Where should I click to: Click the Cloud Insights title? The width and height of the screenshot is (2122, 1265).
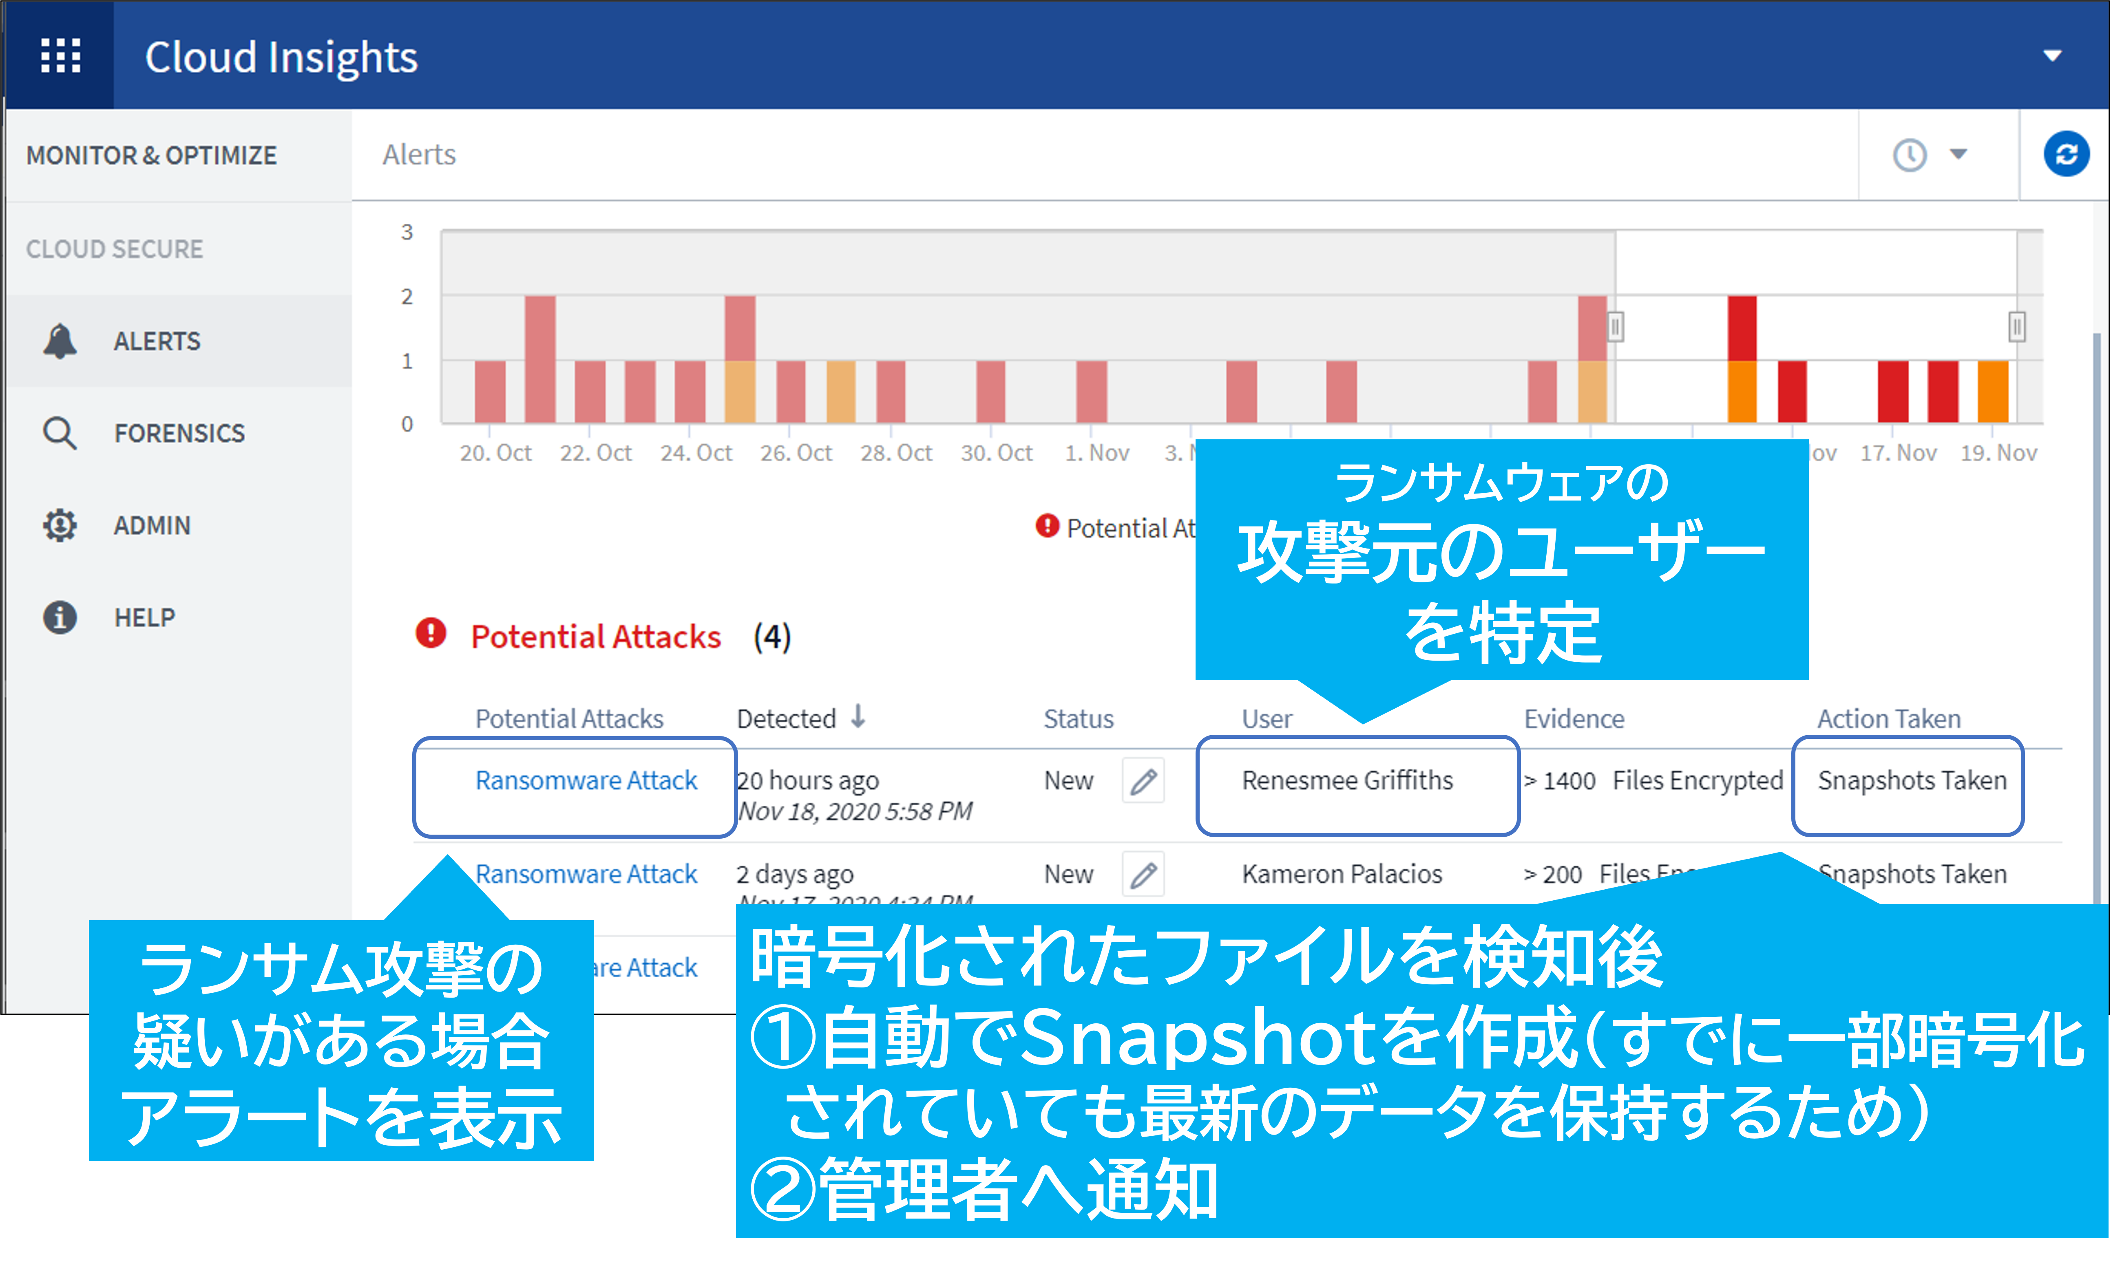click(281, 57)
